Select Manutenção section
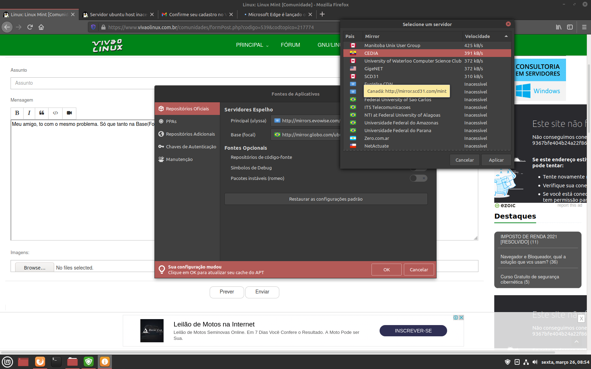The height and width of the screenshot is (369, 591). click(187, 159)
